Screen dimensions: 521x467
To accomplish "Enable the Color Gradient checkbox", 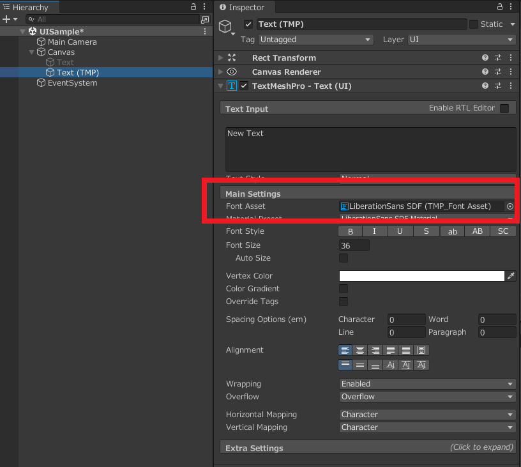I will (x=344, y=289).
